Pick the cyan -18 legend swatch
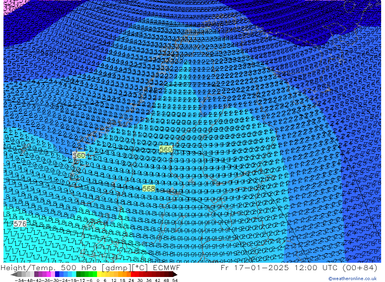Image resolution: width=385 pixels, height=282 pixels. pyautogui.click(x=74, y=274)
